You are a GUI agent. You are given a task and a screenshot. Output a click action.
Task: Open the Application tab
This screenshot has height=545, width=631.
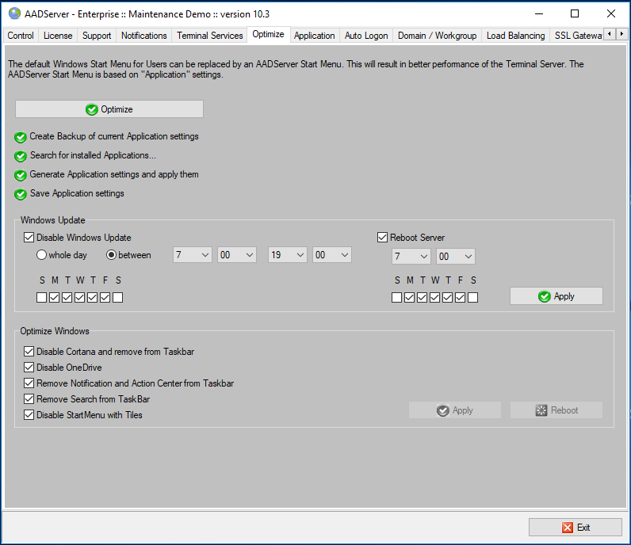(314, 36)
